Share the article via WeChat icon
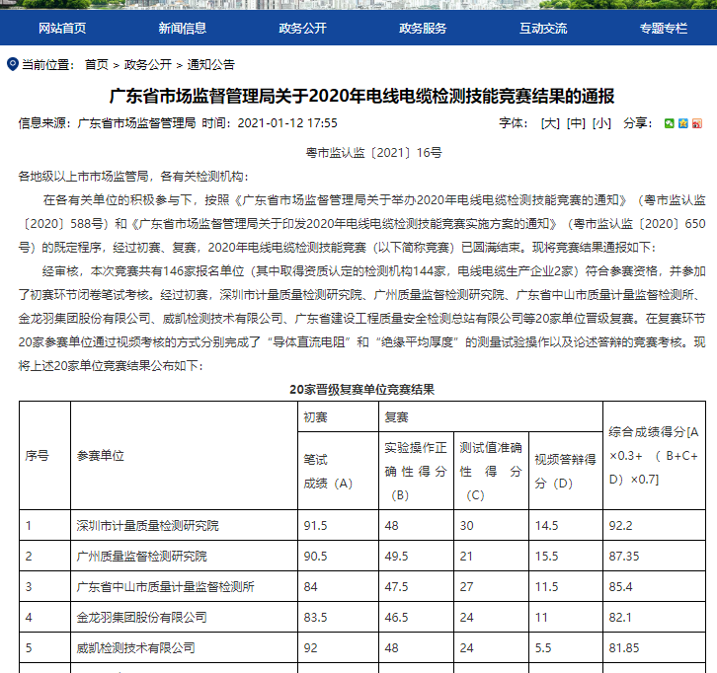Viewport: 717px width, 673px height. coord(670,123)
